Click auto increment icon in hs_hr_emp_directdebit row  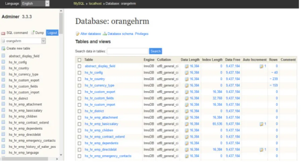pyautogui.click(x=261, y=150)
